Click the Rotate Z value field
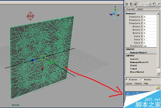Viewport: 161px width, 108px height. click(x=150, y=33)
